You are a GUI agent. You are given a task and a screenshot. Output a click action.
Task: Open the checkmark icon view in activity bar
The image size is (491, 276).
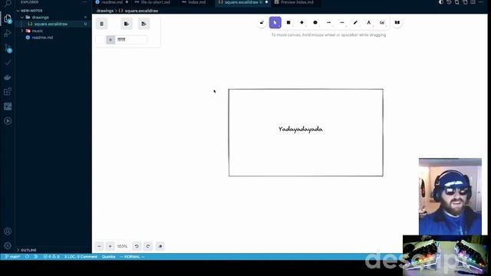point(8,63)
